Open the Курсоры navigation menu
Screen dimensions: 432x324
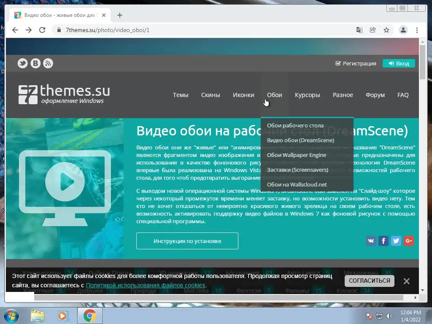pos(307,95)
